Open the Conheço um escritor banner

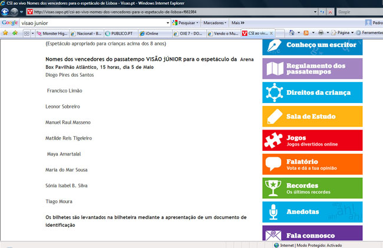312,47
